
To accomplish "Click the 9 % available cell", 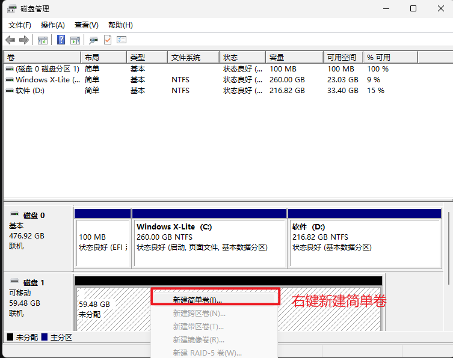I will (374, 80).
